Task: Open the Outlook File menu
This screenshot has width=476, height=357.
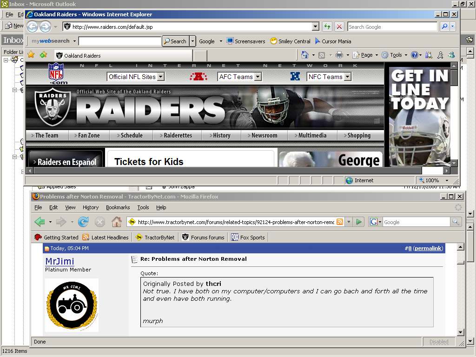Action: pyautogui.click(x=9, y=14)
